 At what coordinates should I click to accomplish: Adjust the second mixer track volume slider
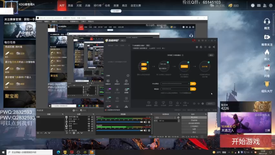click(x=119, y=131)
